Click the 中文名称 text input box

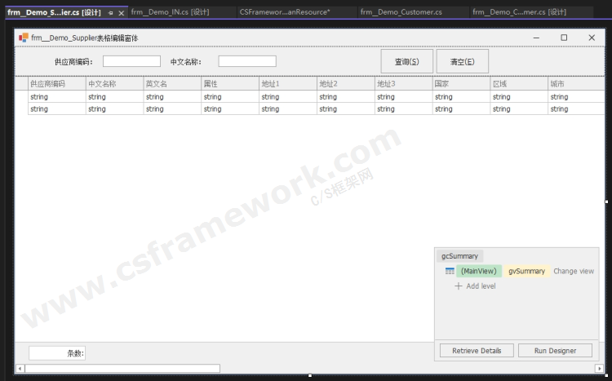point(247,61)
